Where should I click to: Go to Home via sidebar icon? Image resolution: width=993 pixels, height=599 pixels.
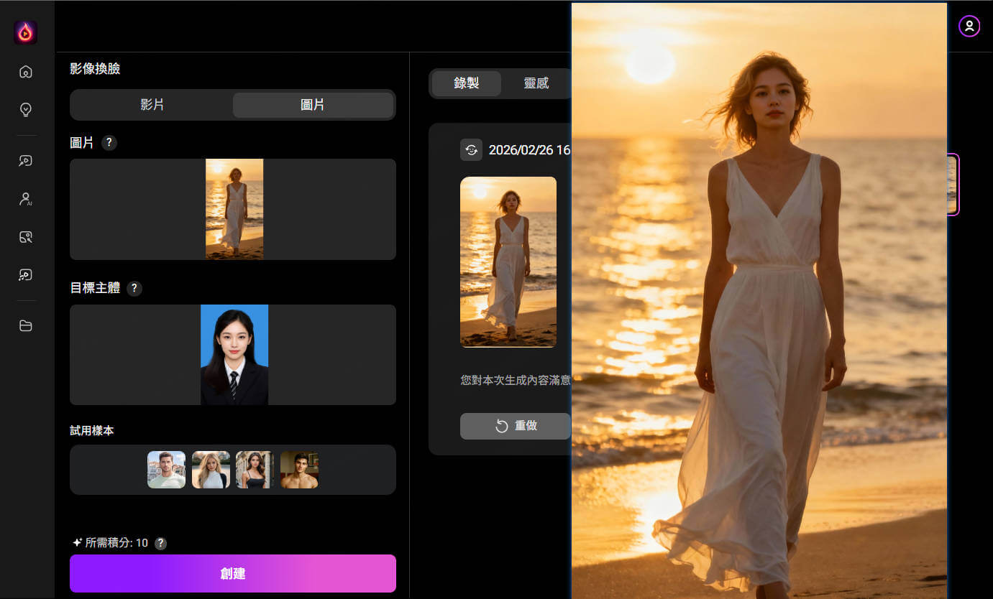click(26, 72)
